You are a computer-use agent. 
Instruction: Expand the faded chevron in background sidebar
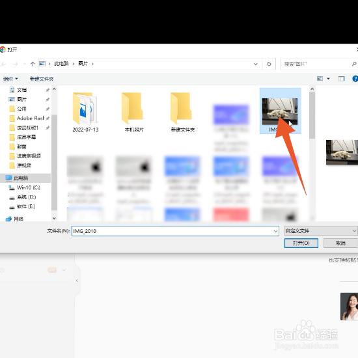(x=64, y=270)
